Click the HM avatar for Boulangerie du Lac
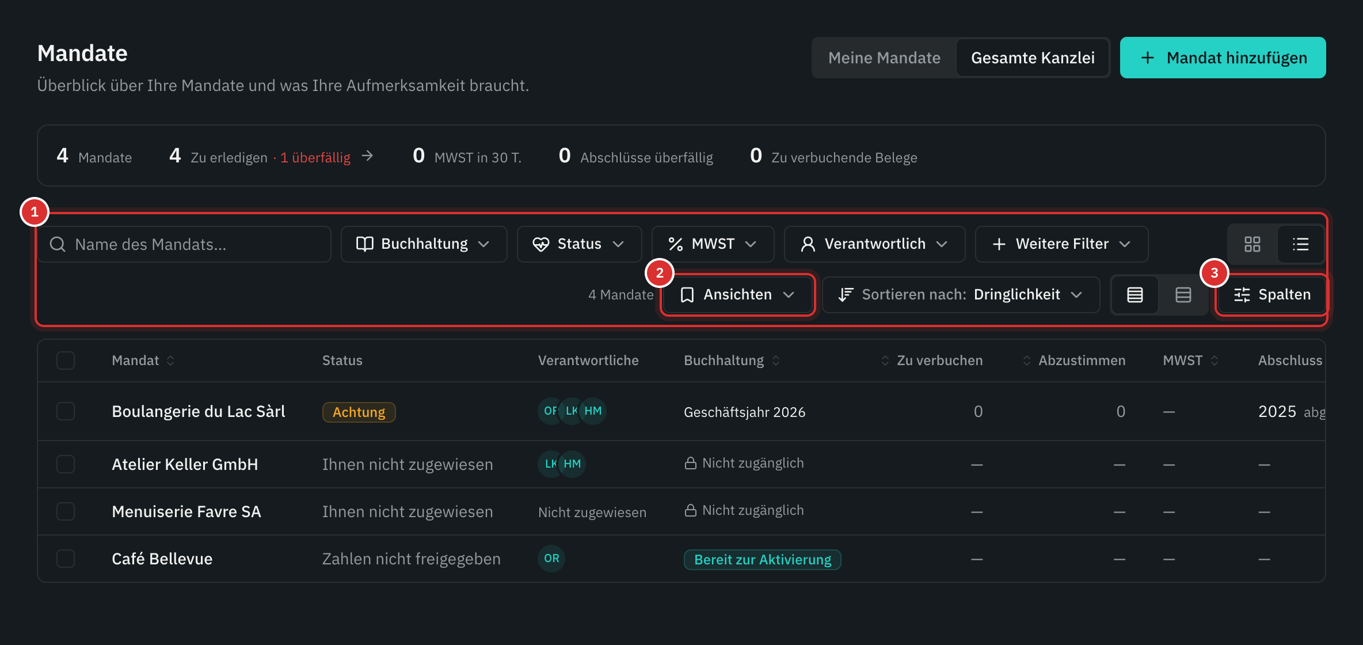Viewport: 1363px width, 645px height. [x=593, y=411]
